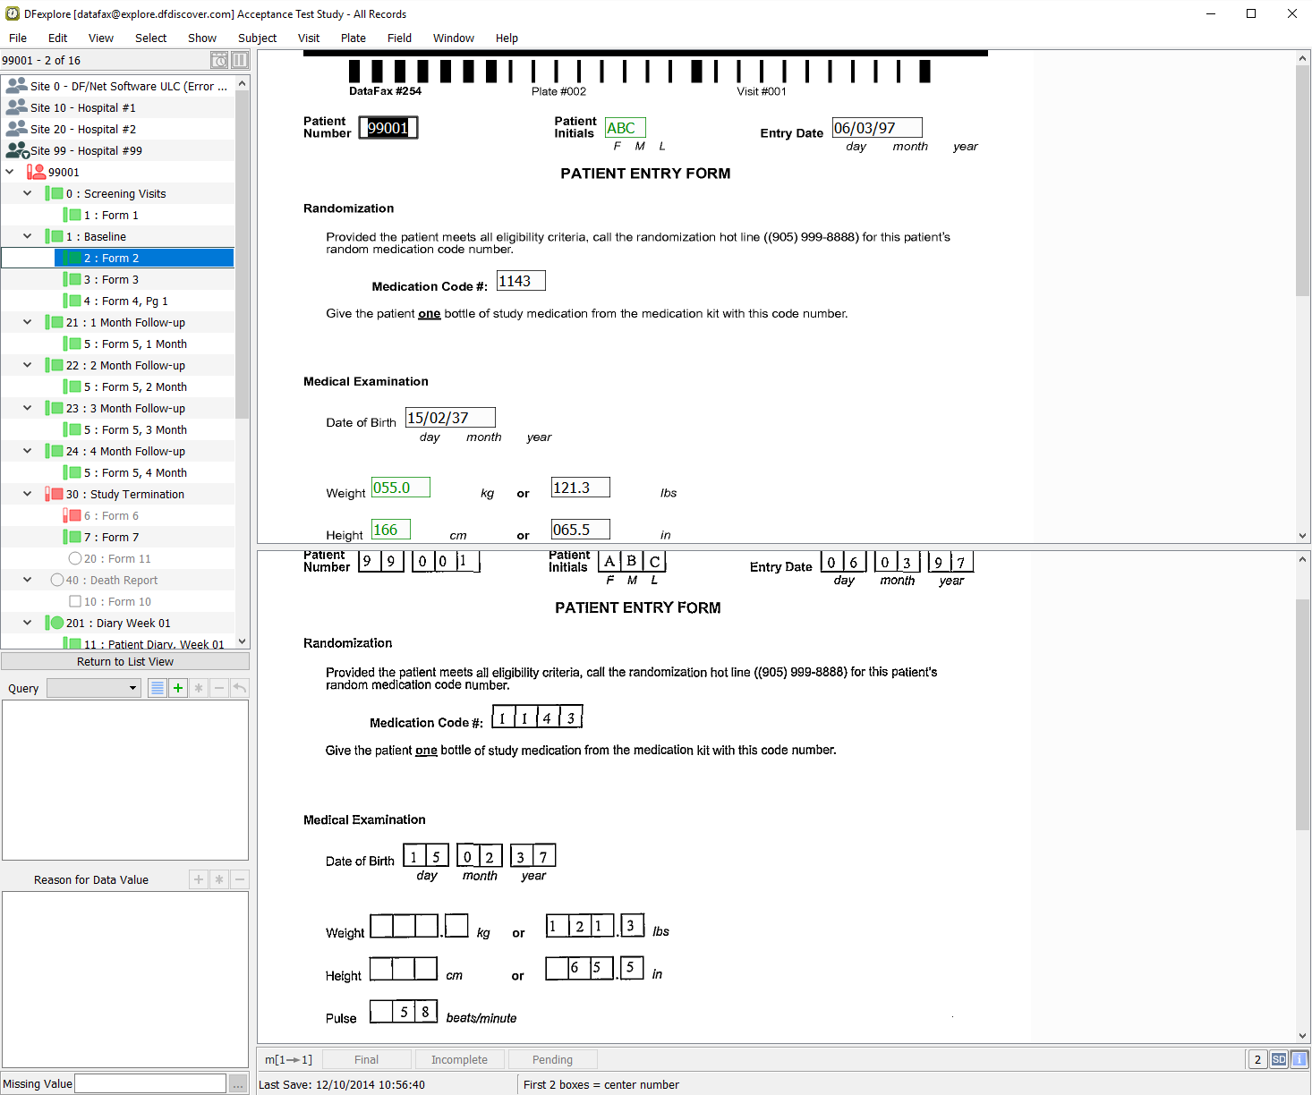Click the two-column layout icon above site list
This screenshot has width=1312, height=1095.
240,60
